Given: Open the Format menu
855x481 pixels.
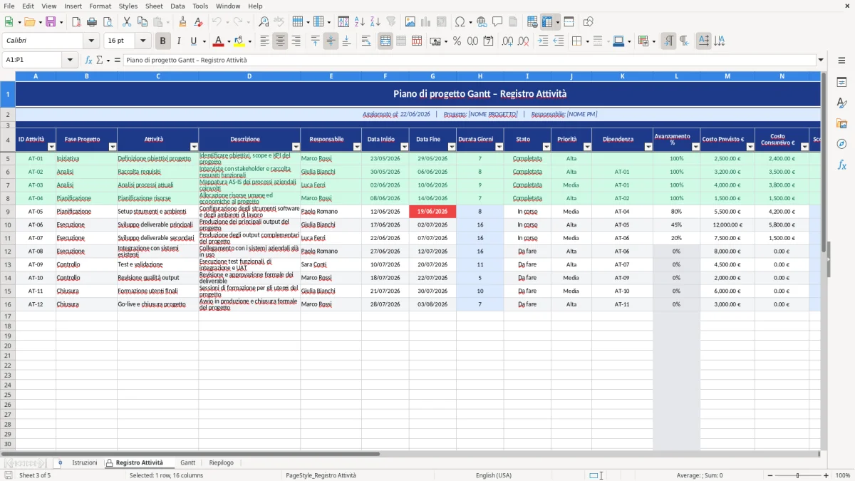Looking at the screenshot, I should pos(100,6).
